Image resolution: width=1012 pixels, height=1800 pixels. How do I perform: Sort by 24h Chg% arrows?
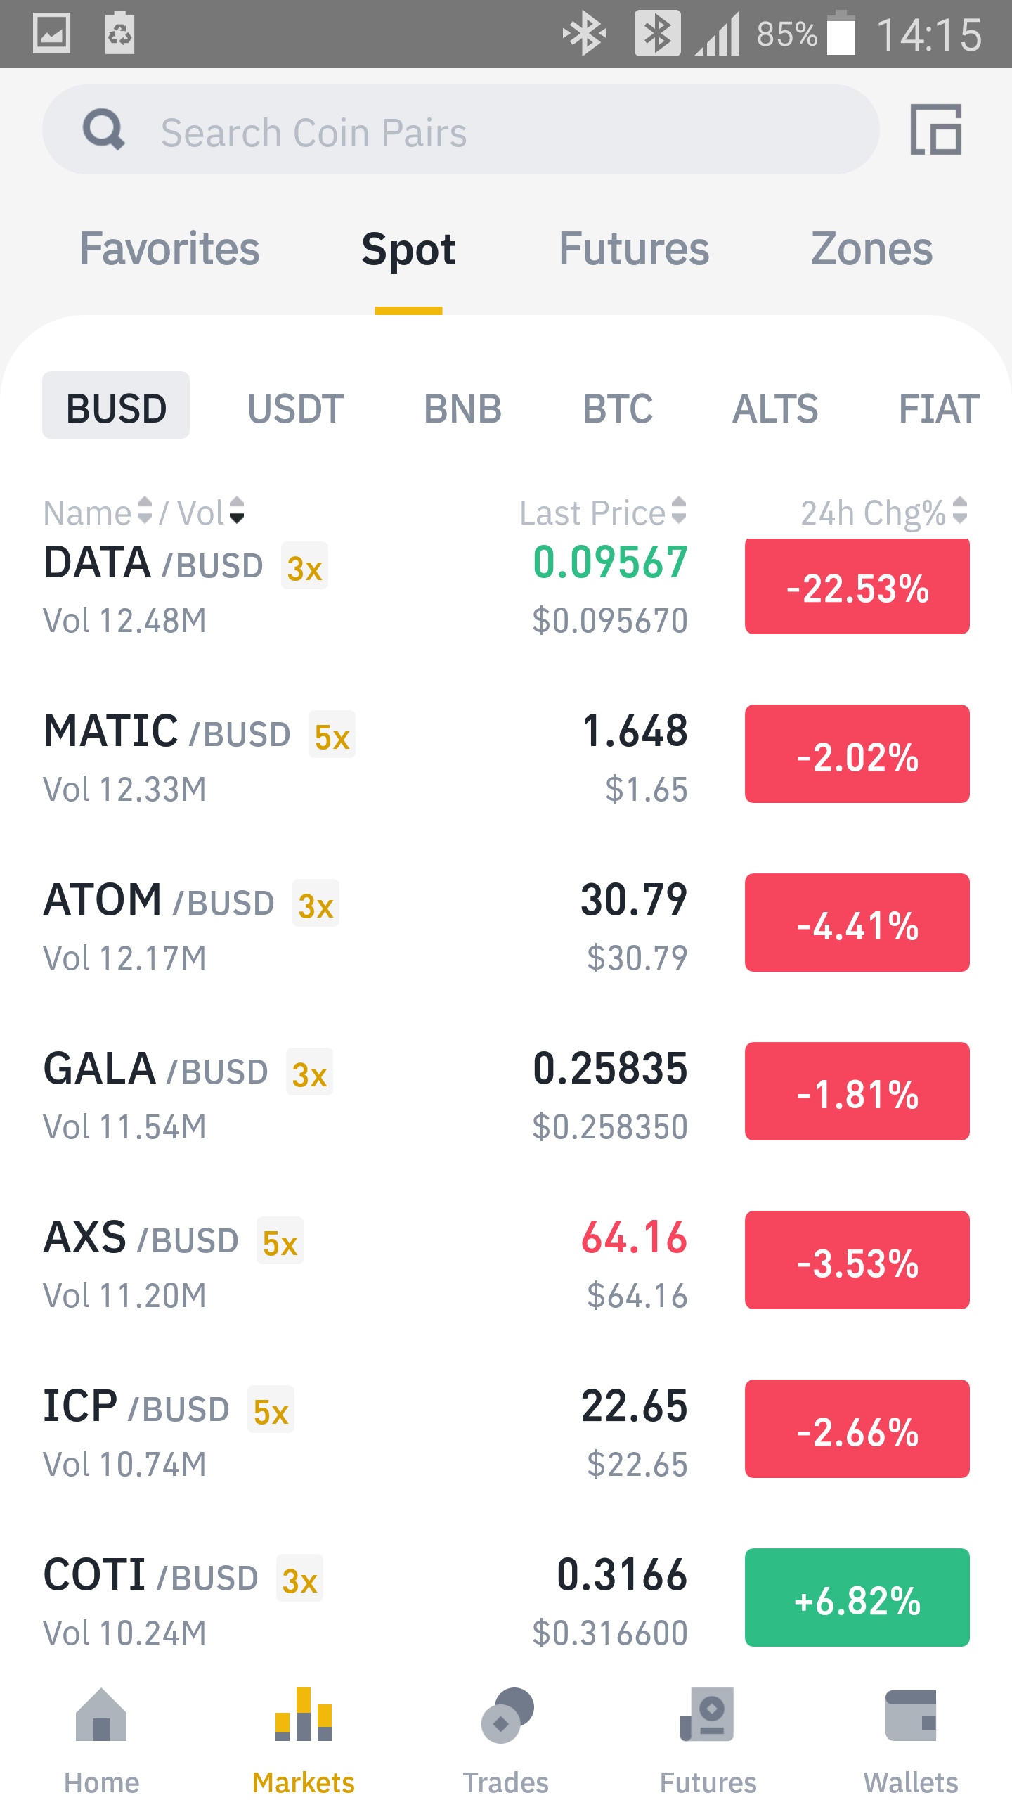pyautogui.click(x=959, y=510)
